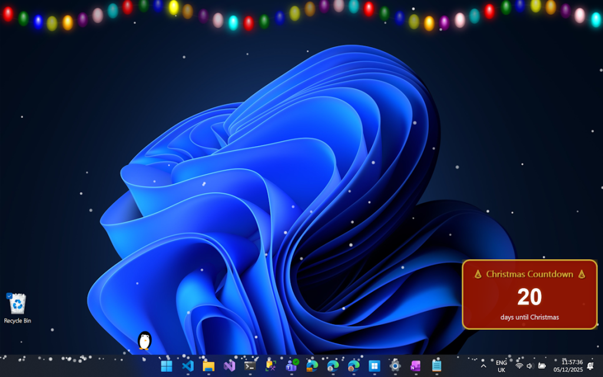
Task: Click the battery status tray icon
Action: pyautogui.click(x=542, y=366)
